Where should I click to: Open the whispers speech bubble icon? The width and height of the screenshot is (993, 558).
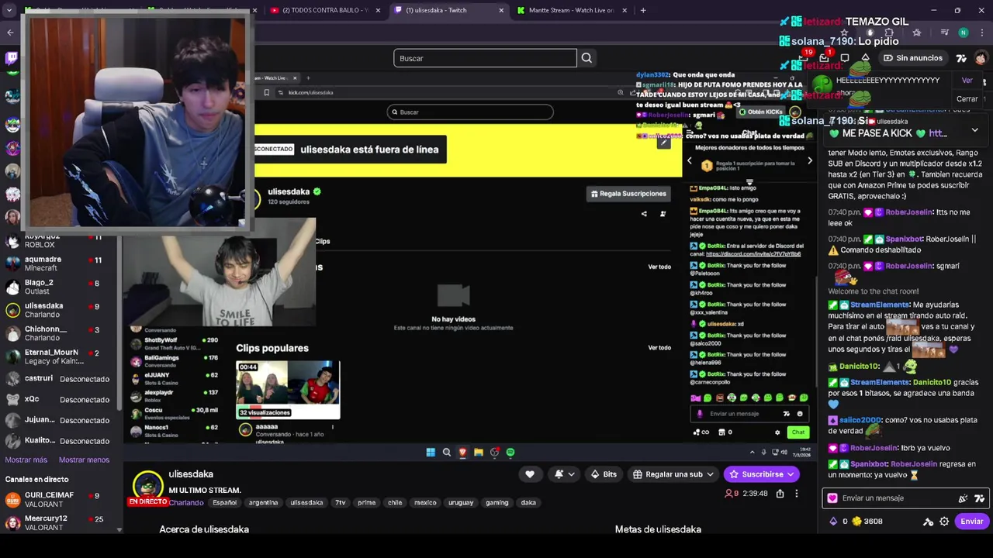pyautogui.click(x=845, y=58)
